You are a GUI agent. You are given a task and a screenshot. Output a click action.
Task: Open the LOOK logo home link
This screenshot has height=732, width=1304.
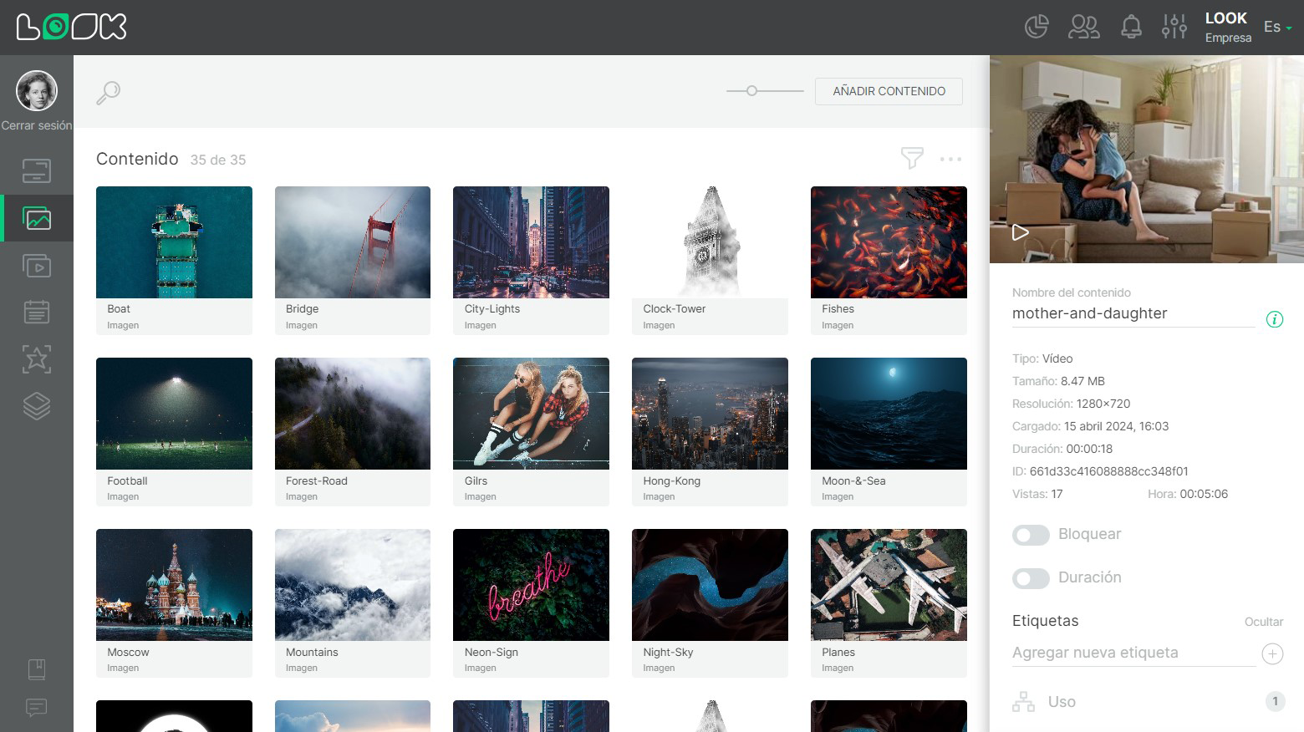[72, 27]
